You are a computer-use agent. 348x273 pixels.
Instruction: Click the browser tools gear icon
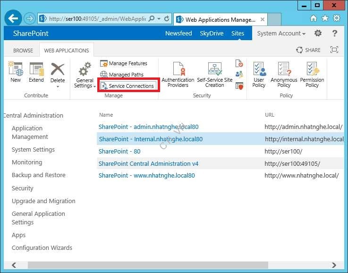coord(337,18)
